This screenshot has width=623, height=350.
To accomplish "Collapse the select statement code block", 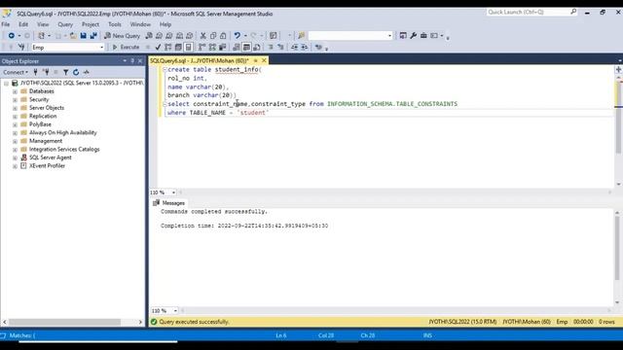I will pos(165,104).
